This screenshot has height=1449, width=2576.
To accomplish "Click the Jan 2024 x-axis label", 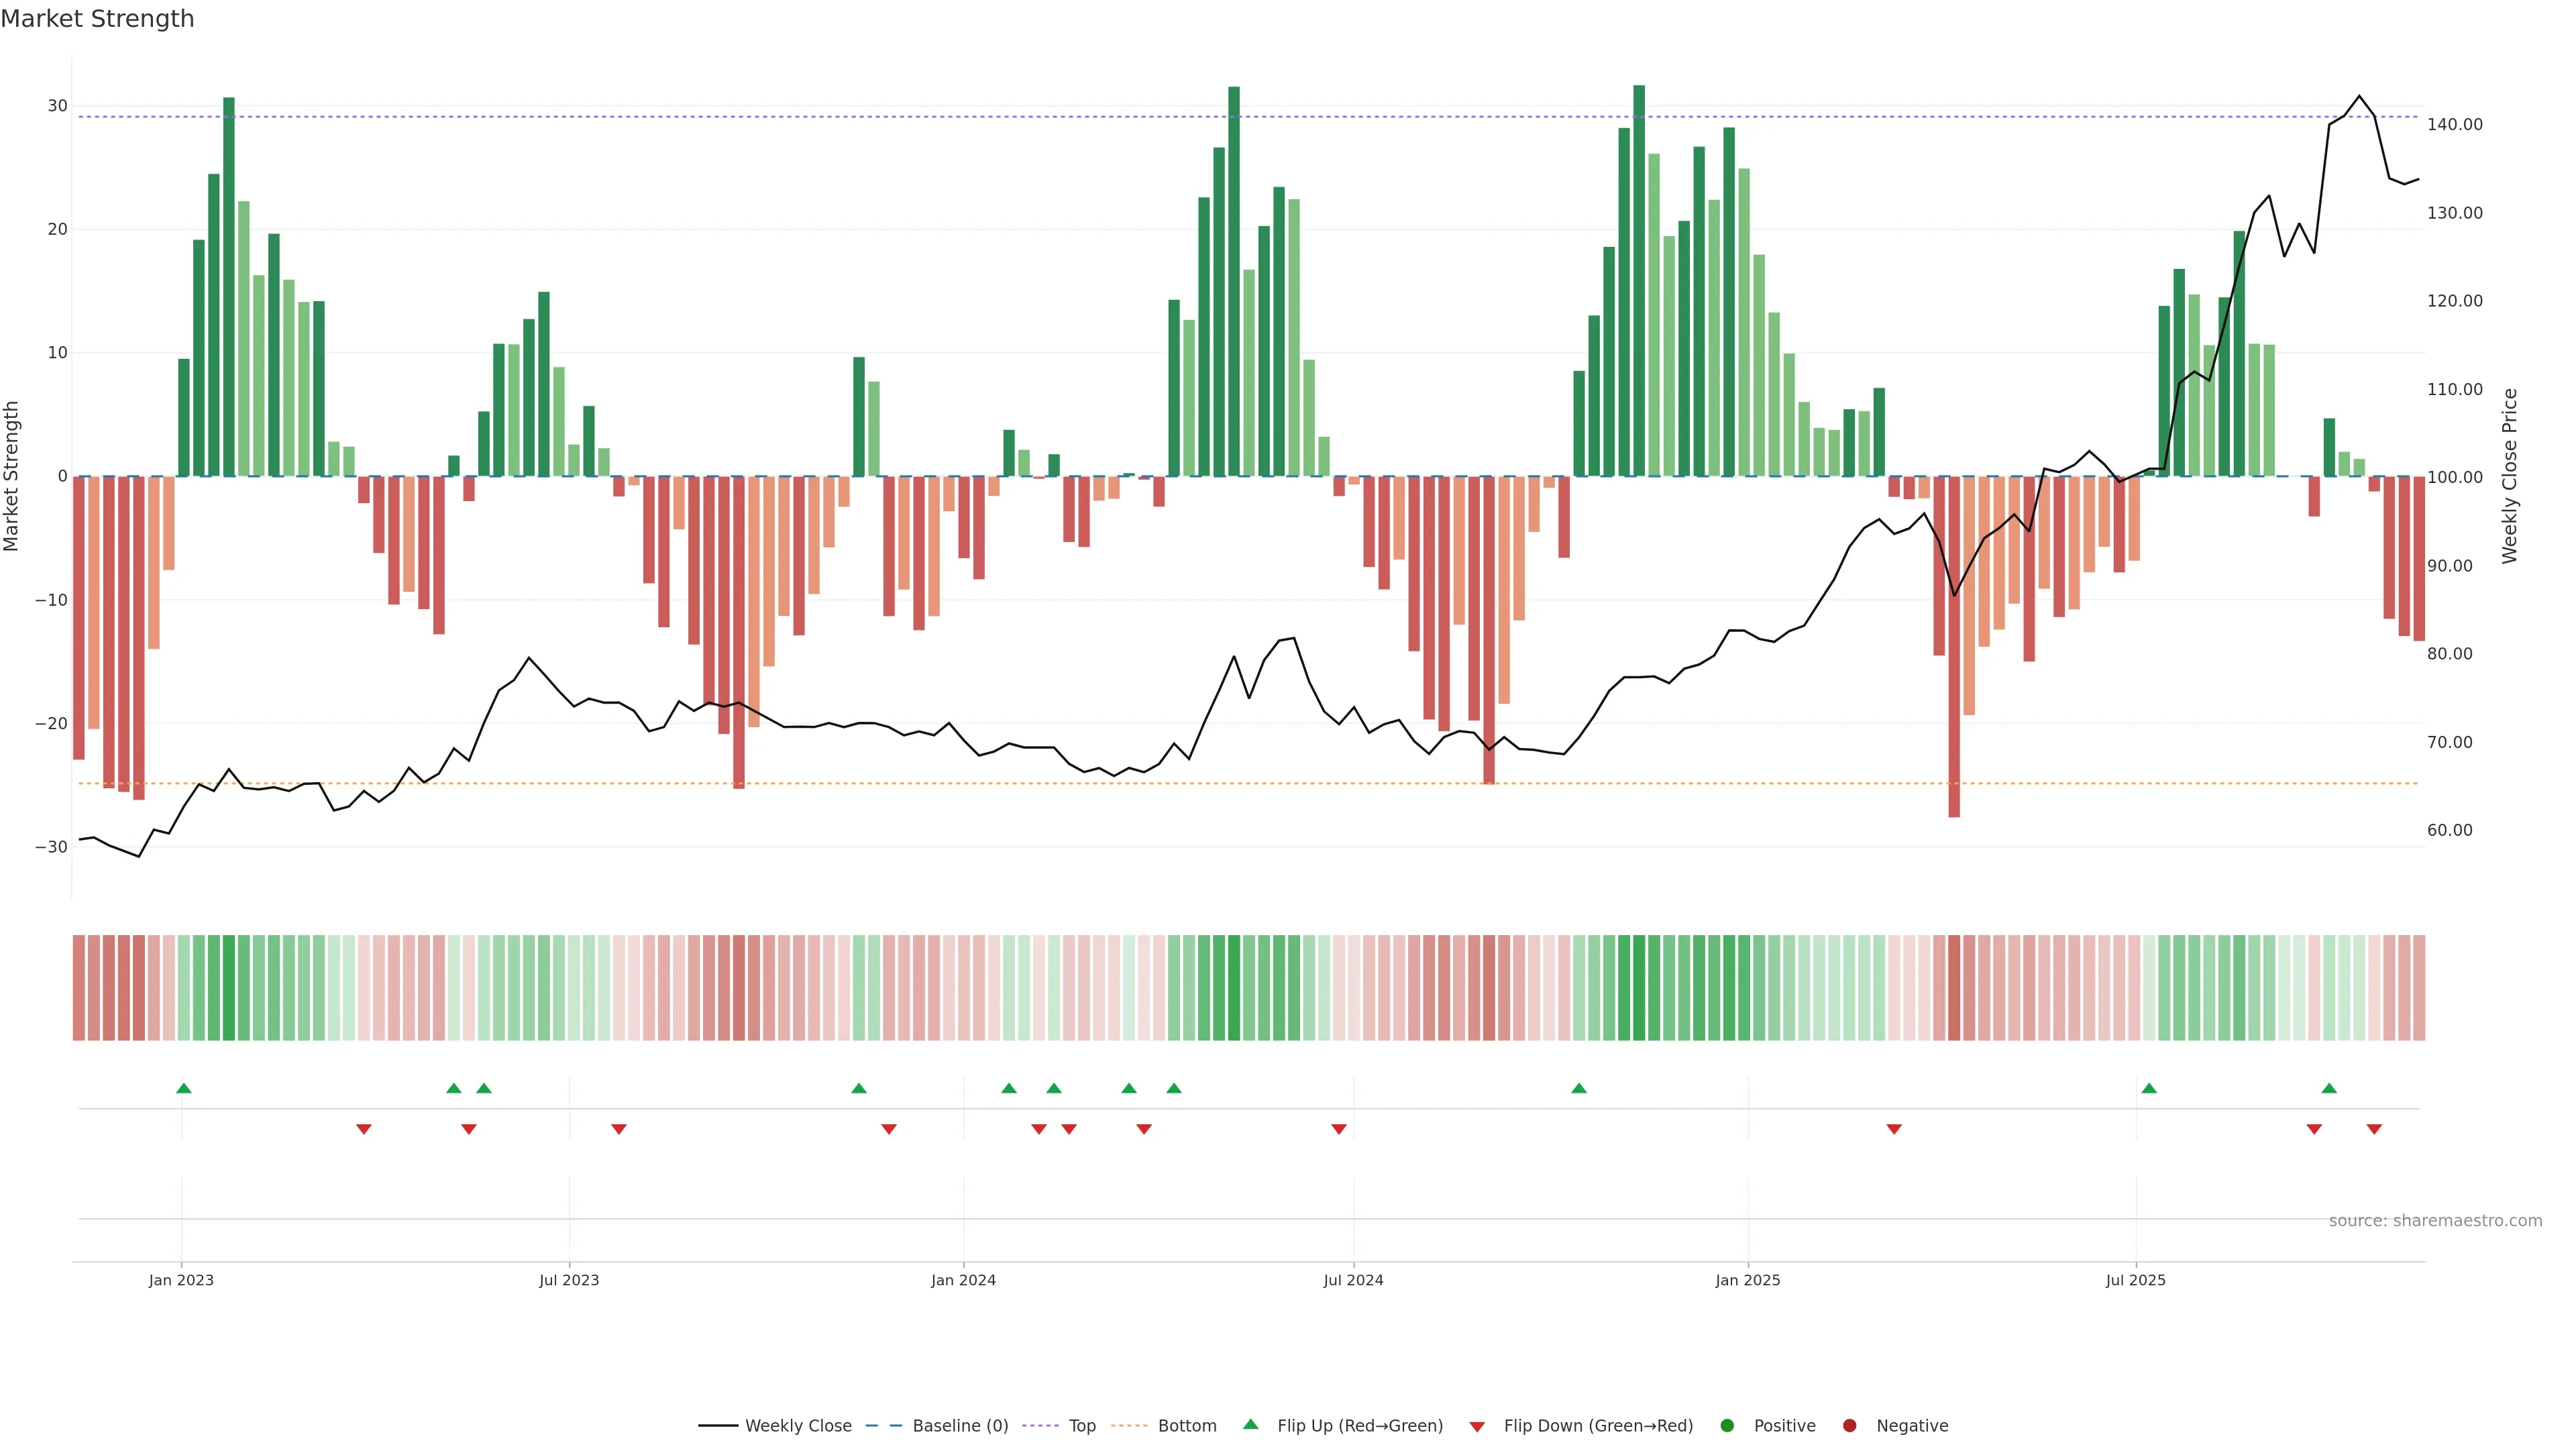I will (963, 1280).
